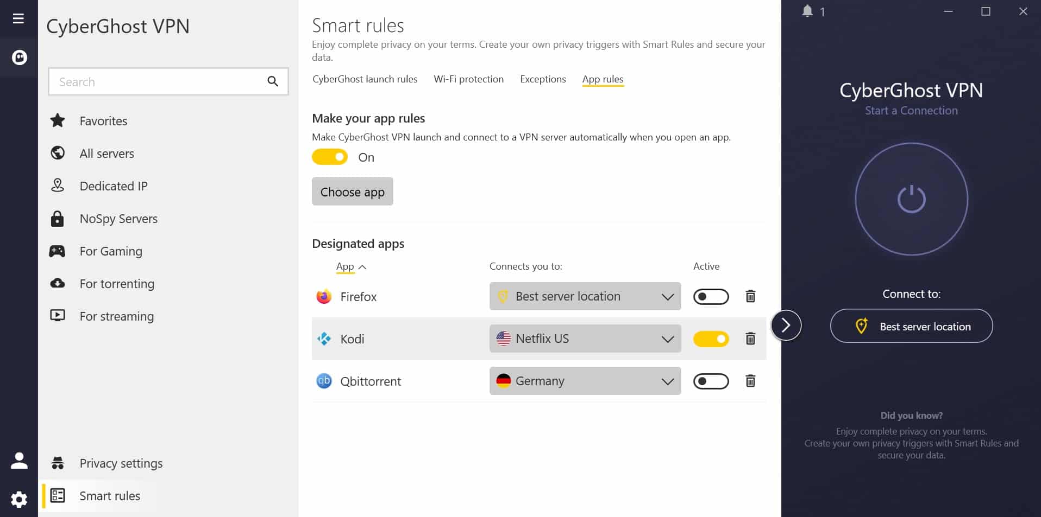Click the For torrenting cloud icon
This screenshot has width=1041, height=517.
point(58,283)
